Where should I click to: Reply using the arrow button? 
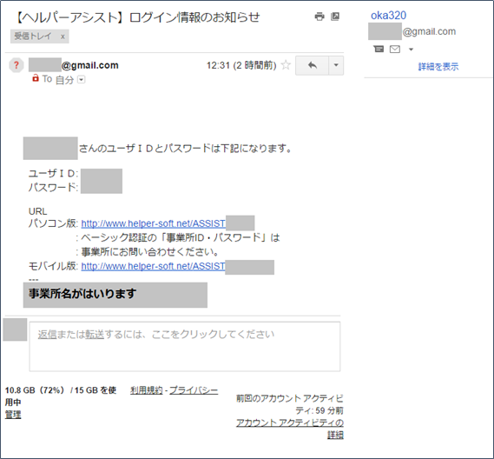312,65
